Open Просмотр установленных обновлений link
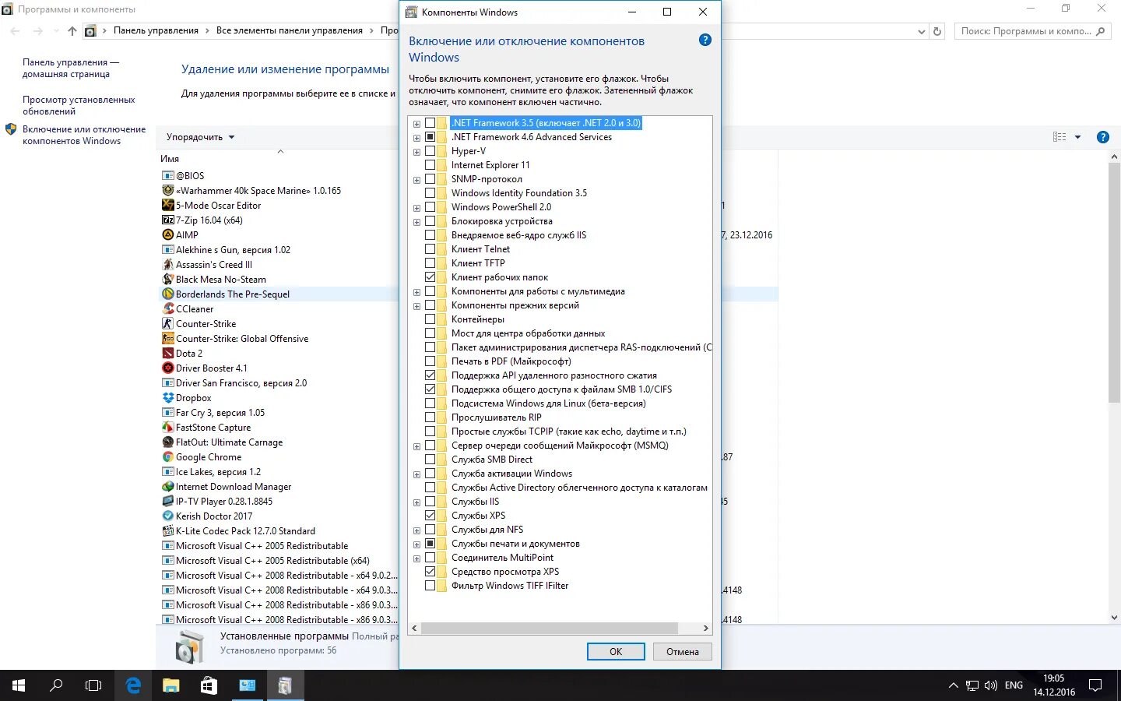 pos(79,105)
